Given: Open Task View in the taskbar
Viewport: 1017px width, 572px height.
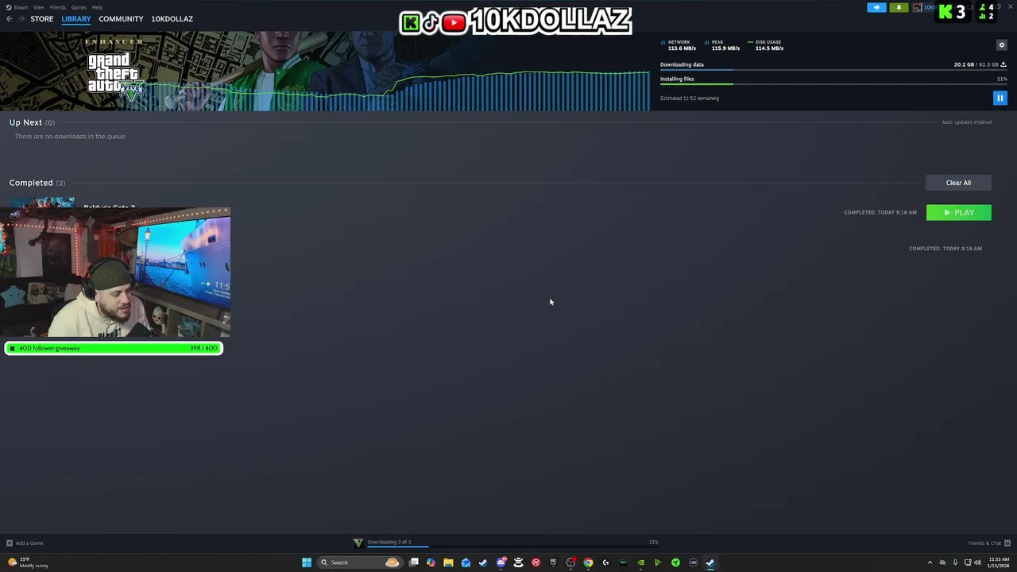Looking at the screenshot, I should [414, 562].
